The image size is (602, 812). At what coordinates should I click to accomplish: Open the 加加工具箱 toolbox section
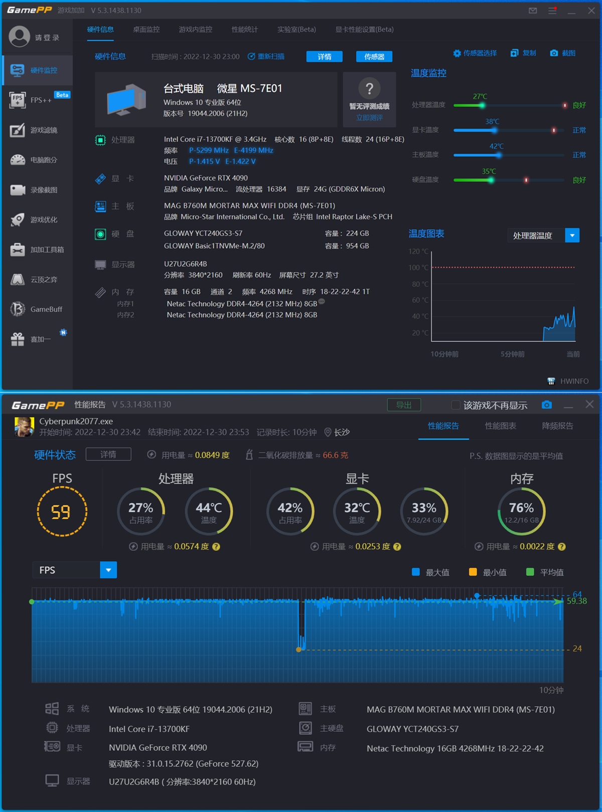(x=38, y=250)
